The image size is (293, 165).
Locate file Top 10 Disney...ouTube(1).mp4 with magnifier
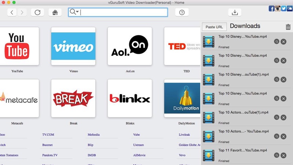pyautogui.click(x=277, y=79)
